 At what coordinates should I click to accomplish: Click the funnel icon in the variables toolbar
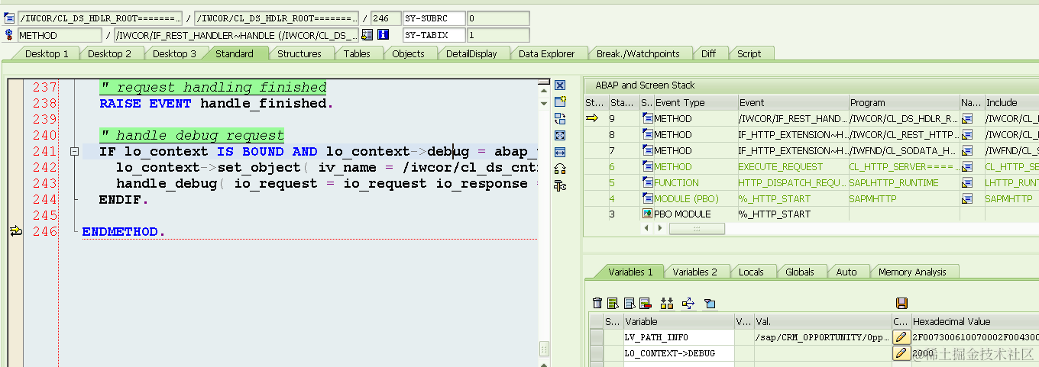(x=710, y=304)
